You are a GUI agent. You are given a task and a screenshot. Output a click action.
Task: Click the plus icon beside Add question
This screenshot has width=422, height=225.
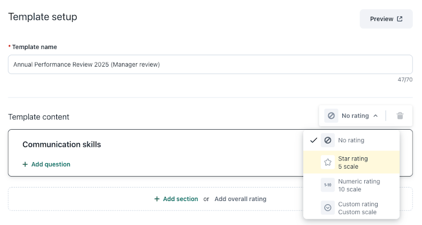25,164
